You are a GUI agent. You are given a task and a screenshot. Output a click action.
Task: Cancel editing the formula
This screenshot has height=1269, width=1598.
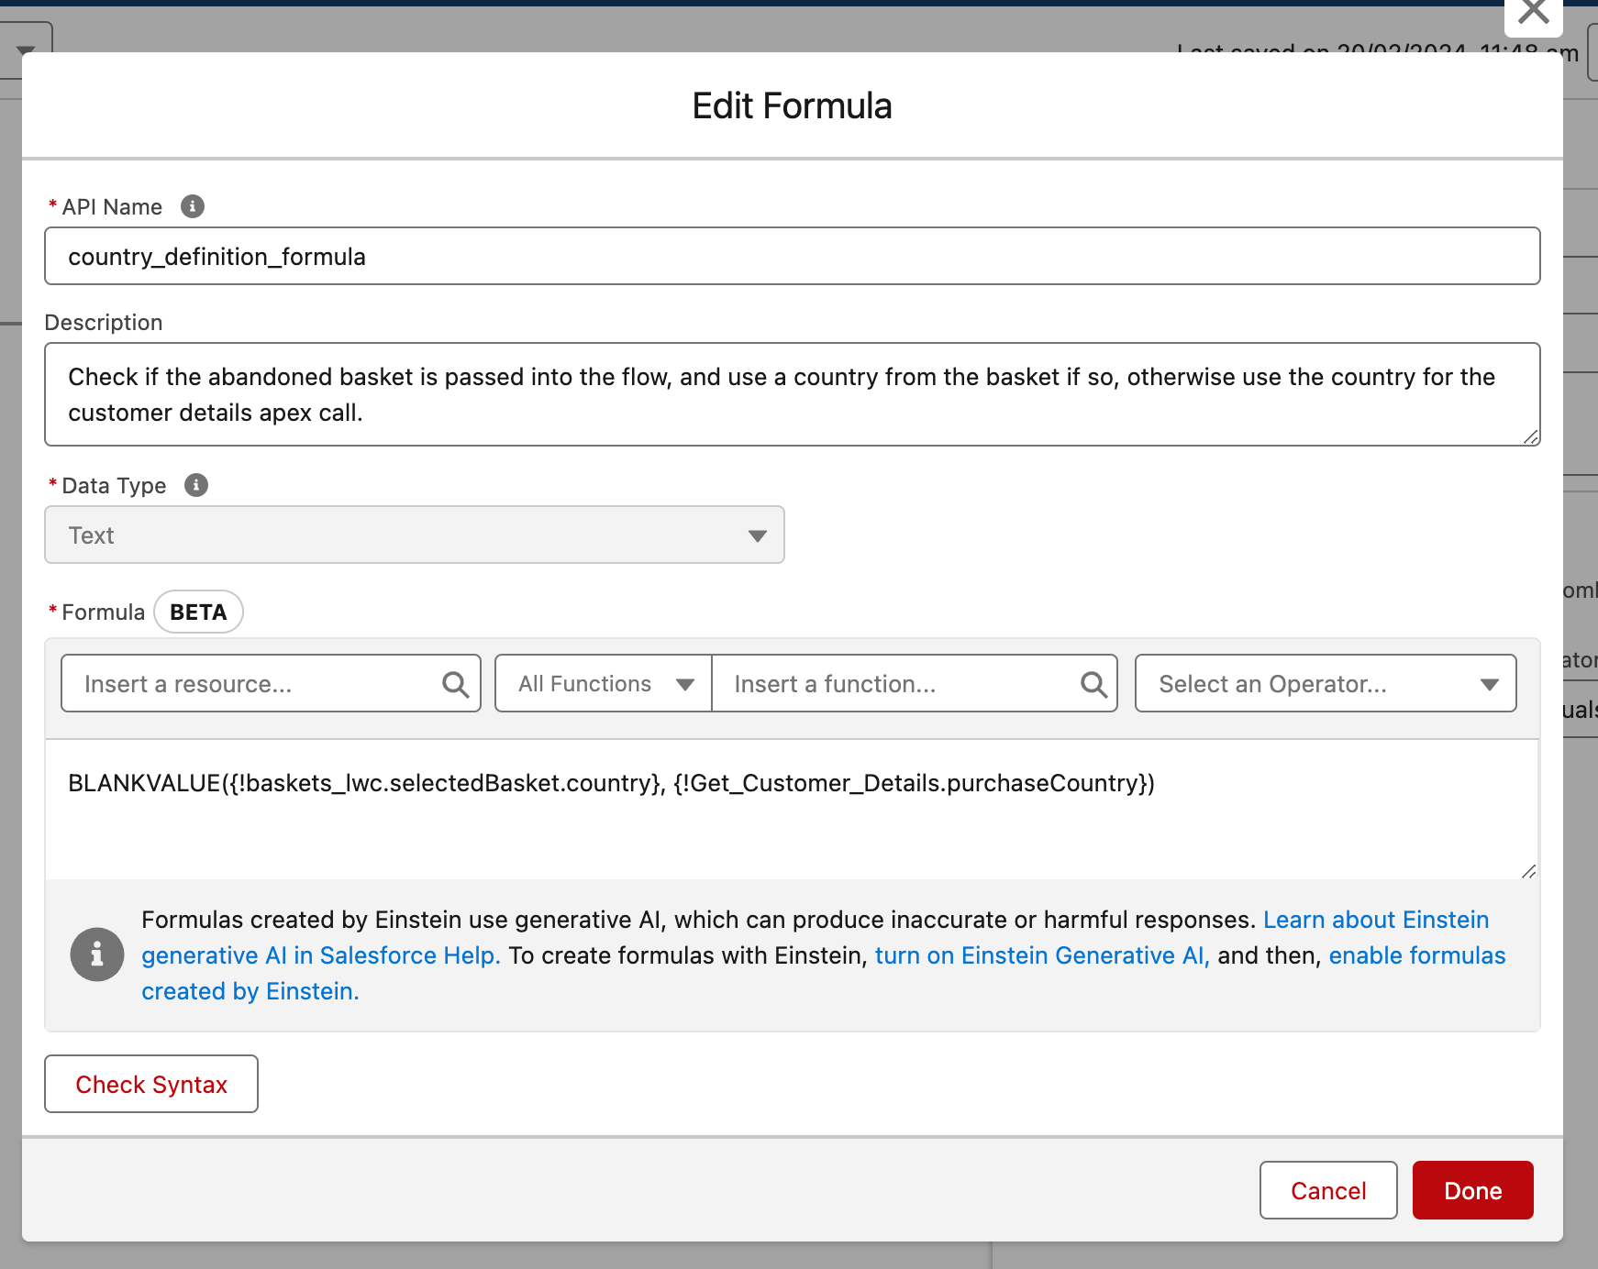pos(1327,1190)
